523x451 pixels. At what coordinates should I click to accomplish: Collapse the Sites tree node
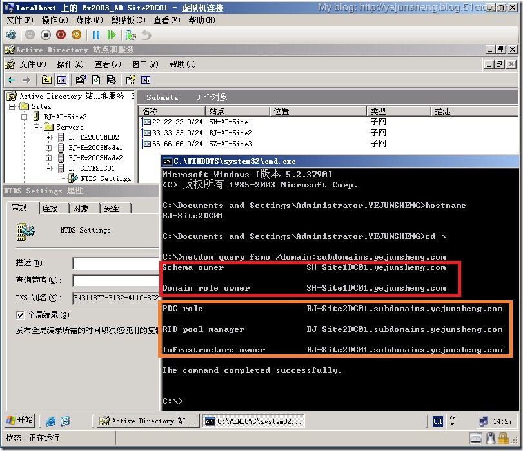coord(12,107)
